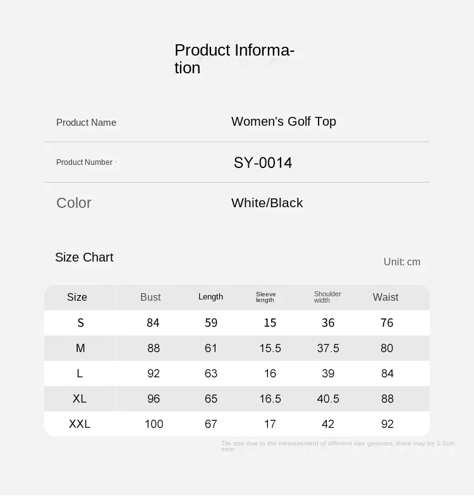Click the SY-0014 product number value
Image resolution: width=474 pixels, height=501 pixels.
click(263, 162)
